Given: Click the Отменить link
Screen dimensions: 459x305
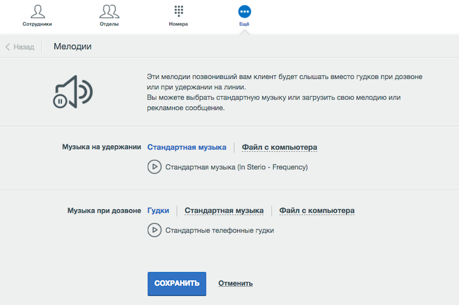Looking at the screenshot, I should tap(235, 283).
